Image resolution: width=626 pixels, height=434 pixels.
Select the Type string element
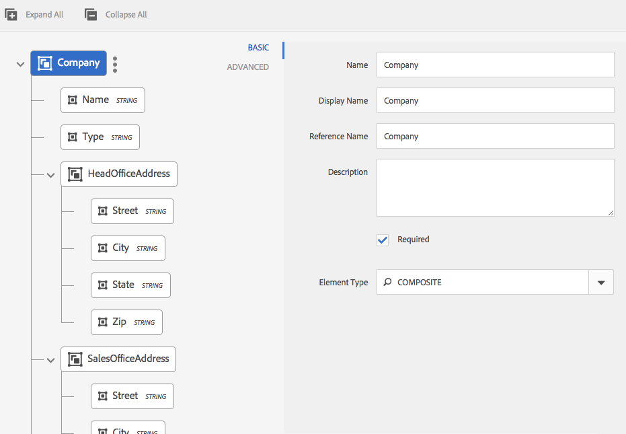point(100,137)
